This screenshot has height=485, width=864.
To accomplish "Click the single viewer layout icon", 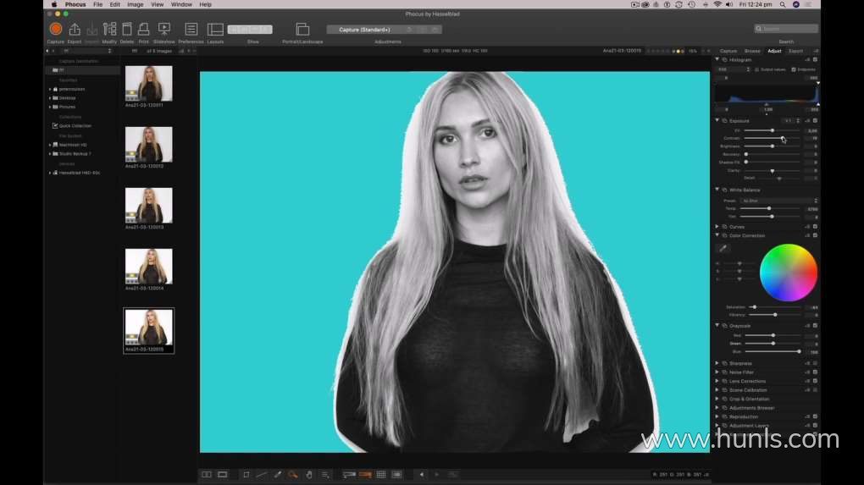I will pos(223,475).
